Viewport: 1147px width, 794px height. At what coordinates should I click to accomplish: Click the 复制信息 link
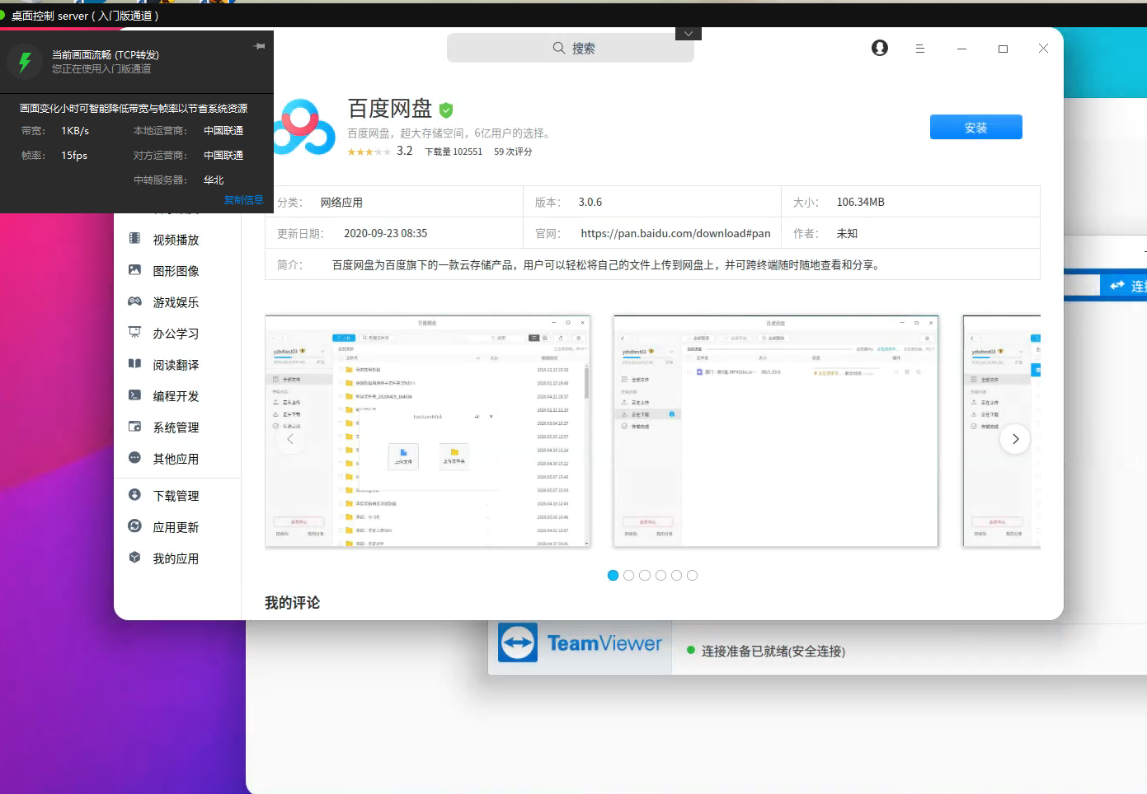(244, 199)
